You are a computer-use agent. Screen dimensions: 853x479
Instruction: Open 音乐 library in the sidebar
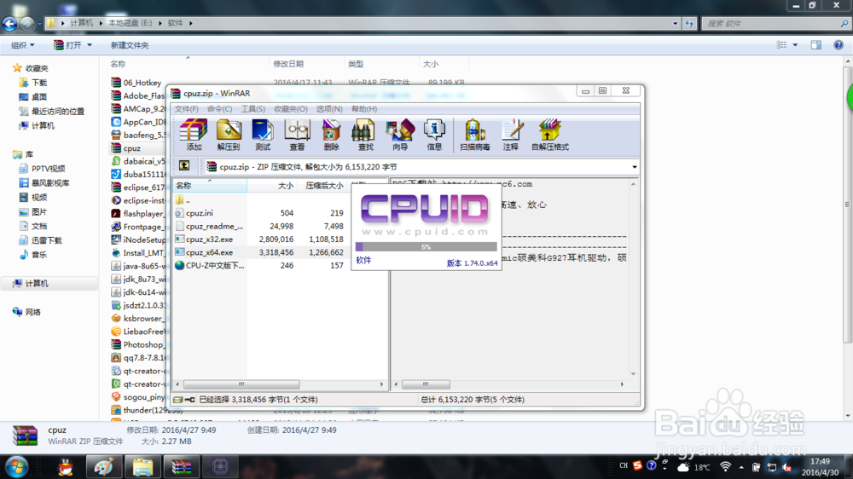coord(34,255)
